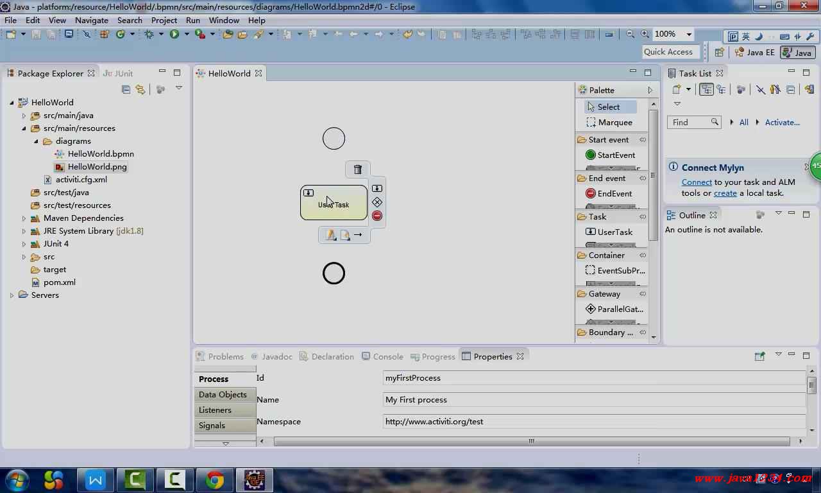Image resolution: width=821 pixels, height=493 pixels.
Task: Open Chrome from the Windows taskbar
Action: point(215,480)
